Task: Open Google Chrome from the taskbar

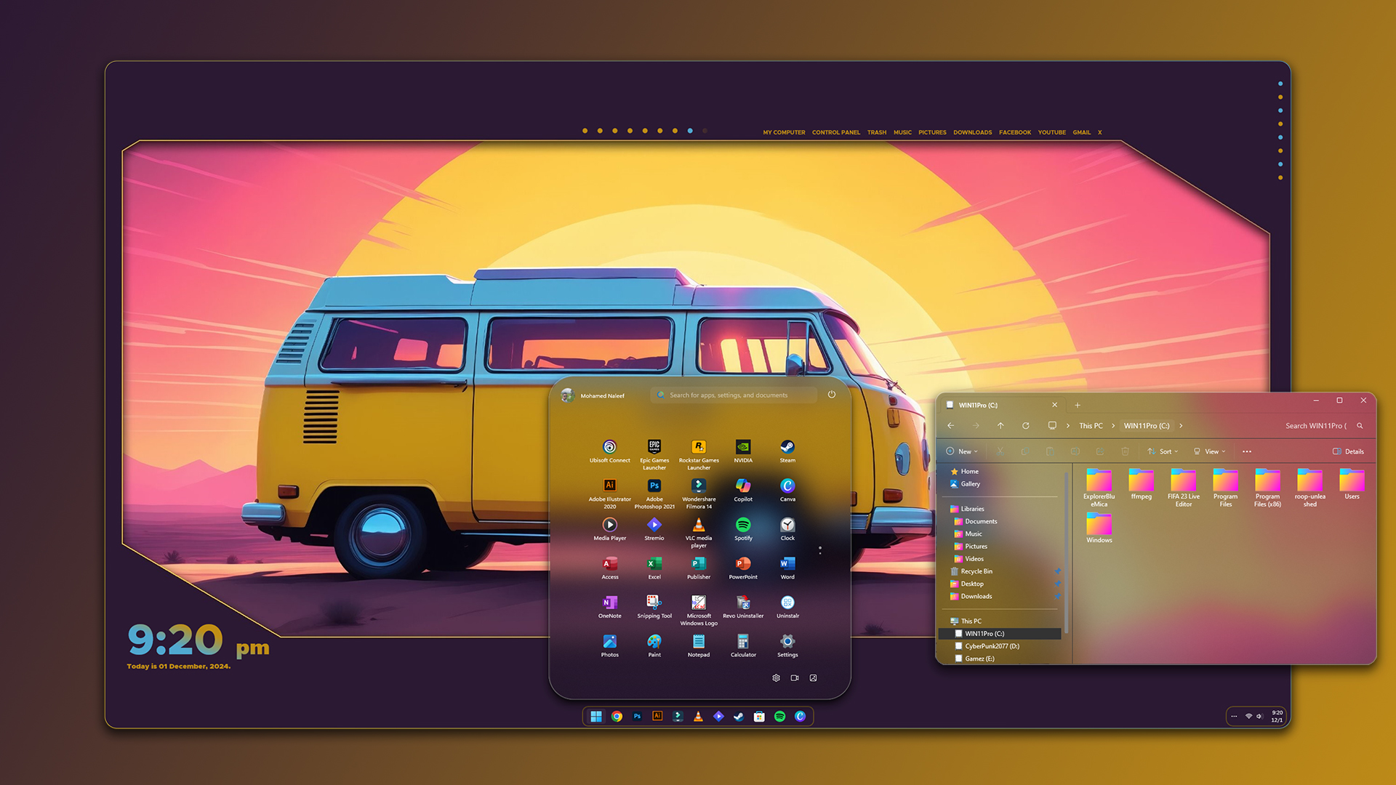Action: (x=617, y=717)
